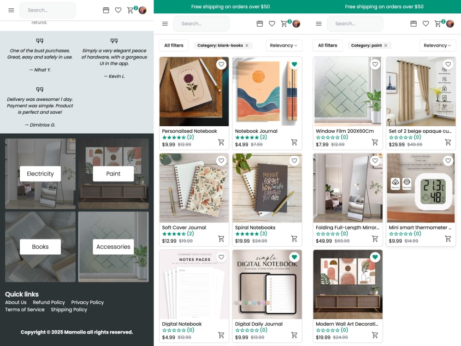The height and width of the screenshot is (346, 461).
Task: Open wishlist heart in right panel header
Action: pos(426,24)
